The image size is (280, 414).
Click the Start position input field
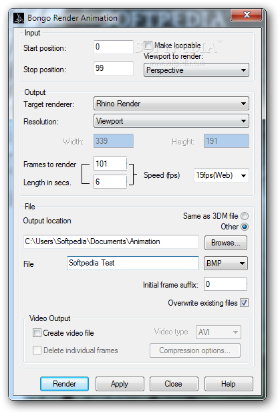(x=114, y=47)
